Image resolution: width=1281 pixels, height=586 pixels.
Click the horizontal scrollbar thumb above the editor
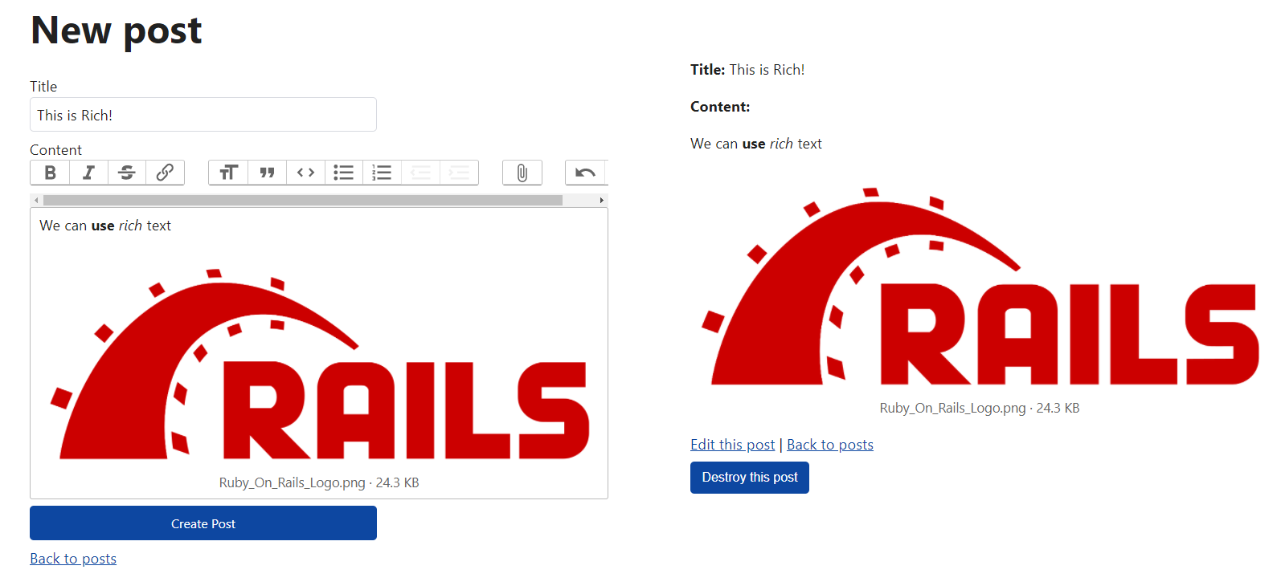click(x=303, y=200)
